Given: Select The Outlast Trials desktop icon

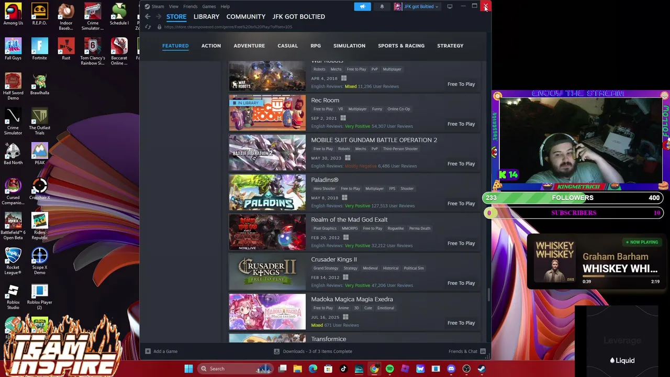Looking at the screenshot, I should point(39,121).
